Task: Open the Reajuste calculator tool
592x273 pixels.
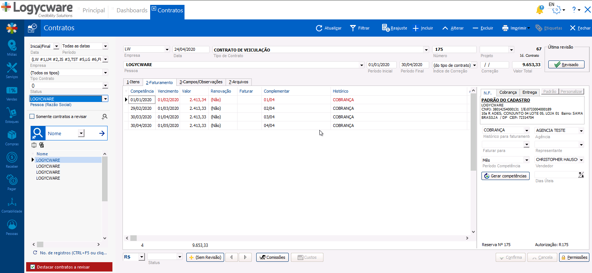Action: [394, 28]
